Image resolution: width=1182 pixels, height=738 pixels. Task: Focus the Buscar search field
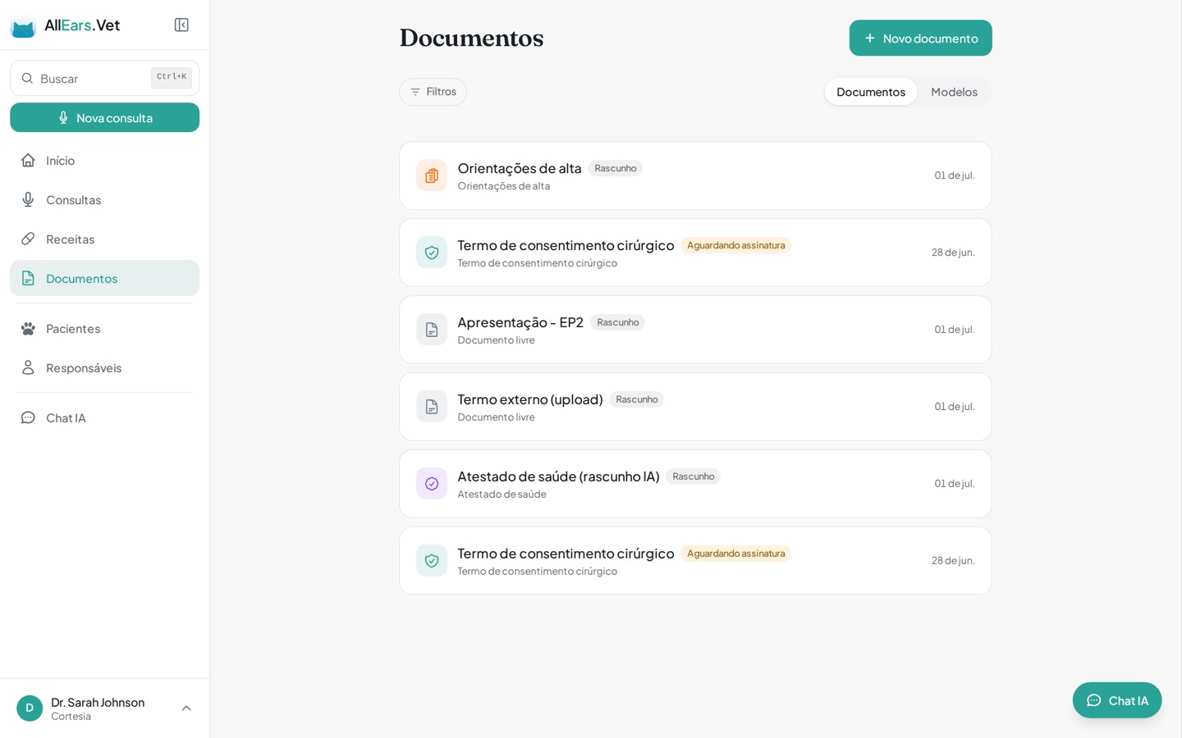[x=104, y=78]
